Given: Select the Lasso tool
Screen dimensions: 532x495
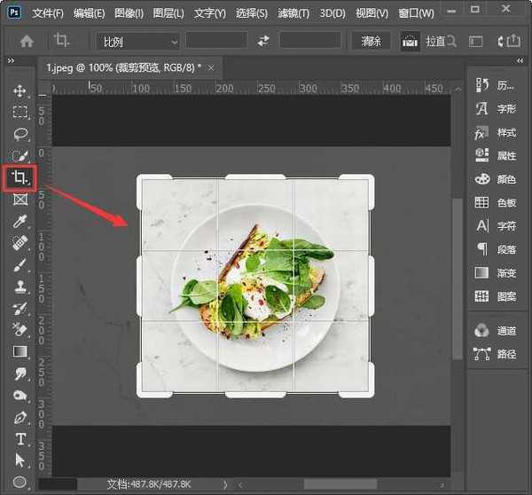Looking at the screenshot, I should (x=20, y=134).
